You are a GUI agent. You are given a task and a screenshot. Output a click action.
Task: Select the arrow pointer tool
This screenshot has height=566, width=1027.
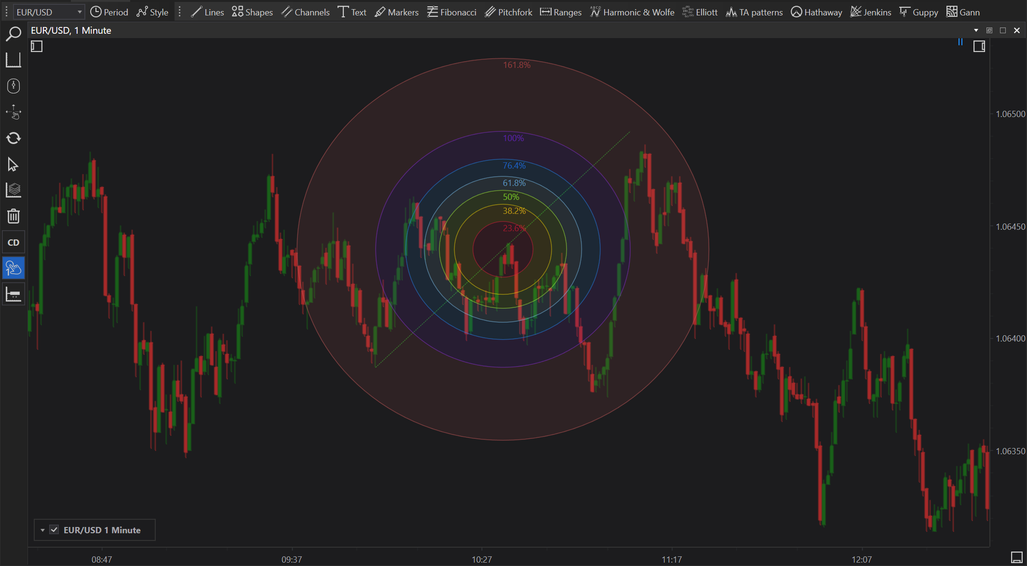(x=14, y=165)
